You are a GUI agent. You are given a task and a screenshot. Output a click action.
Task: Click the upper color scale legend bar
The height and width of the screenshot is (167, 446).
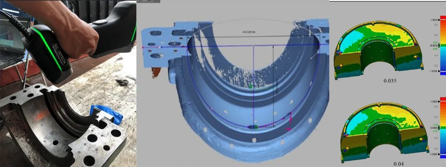tap(443, 45)
